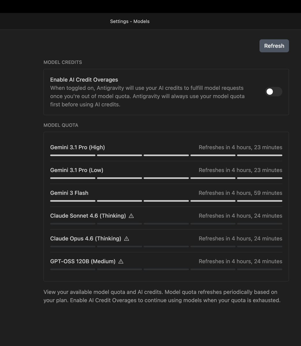Click refresh time for Gemini 3.1 Pro (Low)
The image size is (301, 346).
pos(240,170)
